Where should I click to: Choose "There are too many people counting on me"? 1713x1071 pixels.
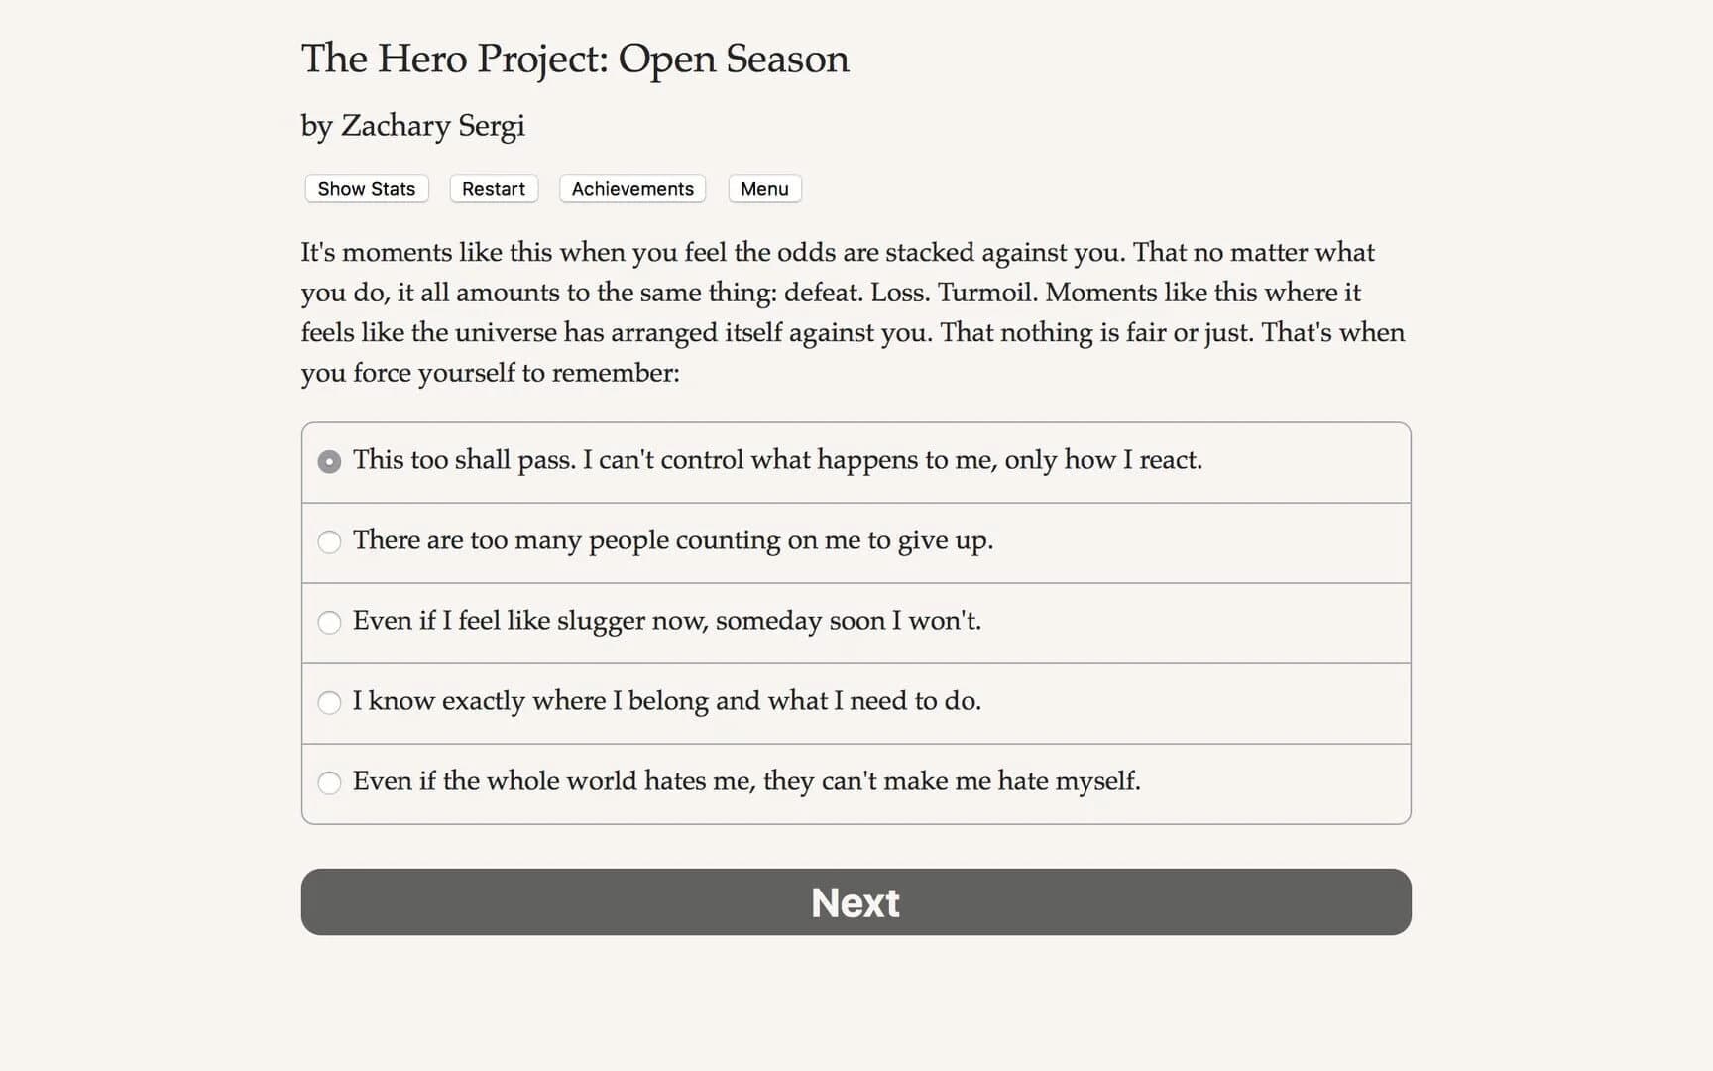tap(673, 541)
